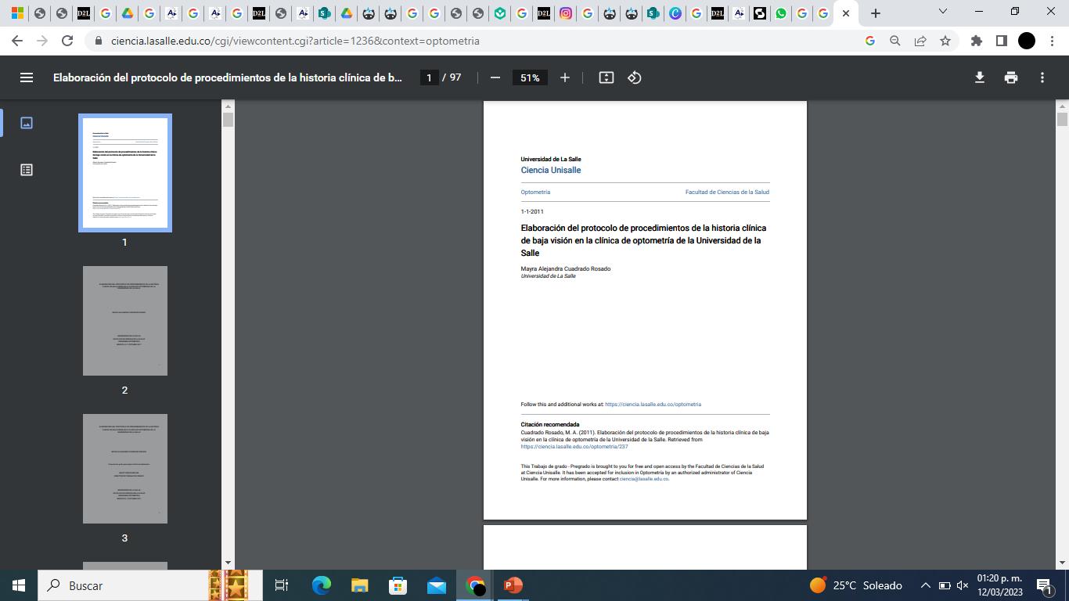Follow Facultad de Ciencias de la Salud link
The height and width of the screenshot is (601, 1069).
[x=727, y=192]
